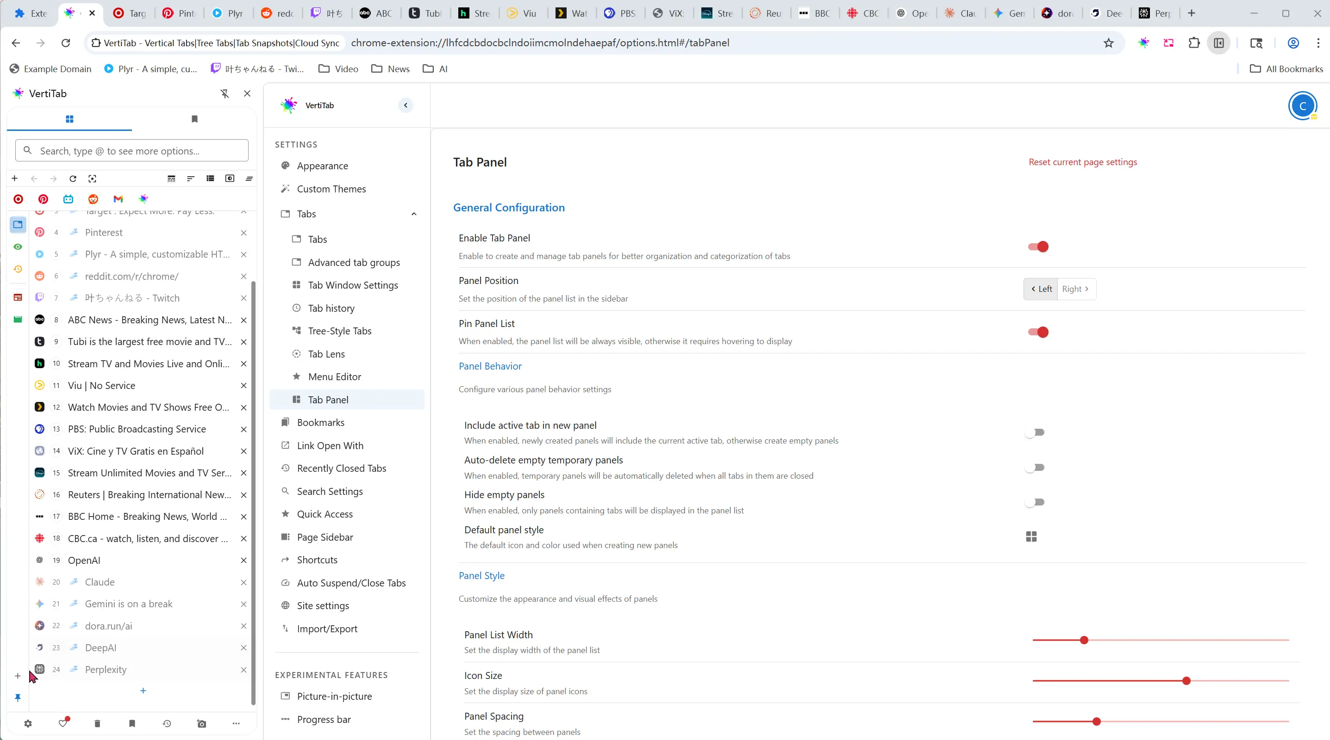
Task: Click the user avatar C in top right
Action: (x=1302, y=106)
